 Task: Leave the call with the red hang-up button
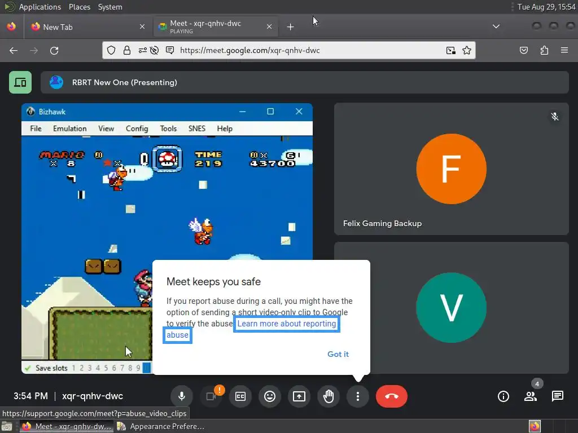[x=392, y=396]
